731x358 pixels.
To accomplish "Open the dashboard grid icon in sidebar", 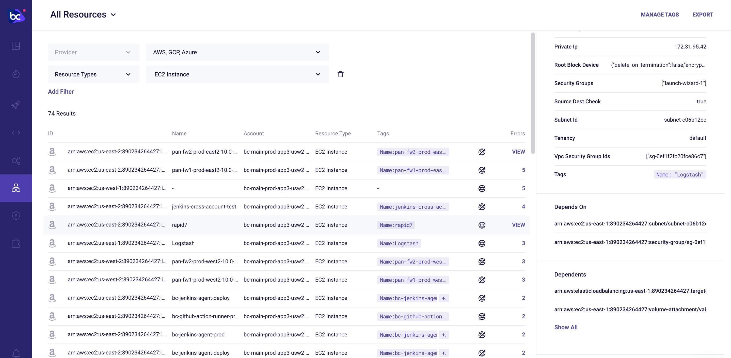I will click(x=16, y=46).
